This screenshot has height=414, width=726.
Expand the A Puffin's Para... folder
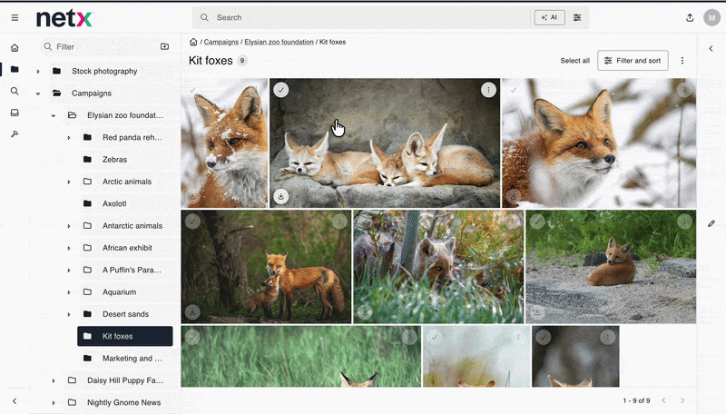pyautogui.click(x=69, y=270)
